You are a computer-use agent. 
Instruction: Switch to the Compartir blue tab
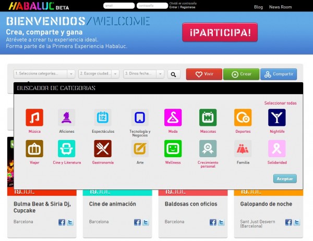click(x=279, y=74)
